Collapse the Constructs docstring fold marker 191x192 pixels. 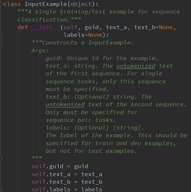pos(1,43)
